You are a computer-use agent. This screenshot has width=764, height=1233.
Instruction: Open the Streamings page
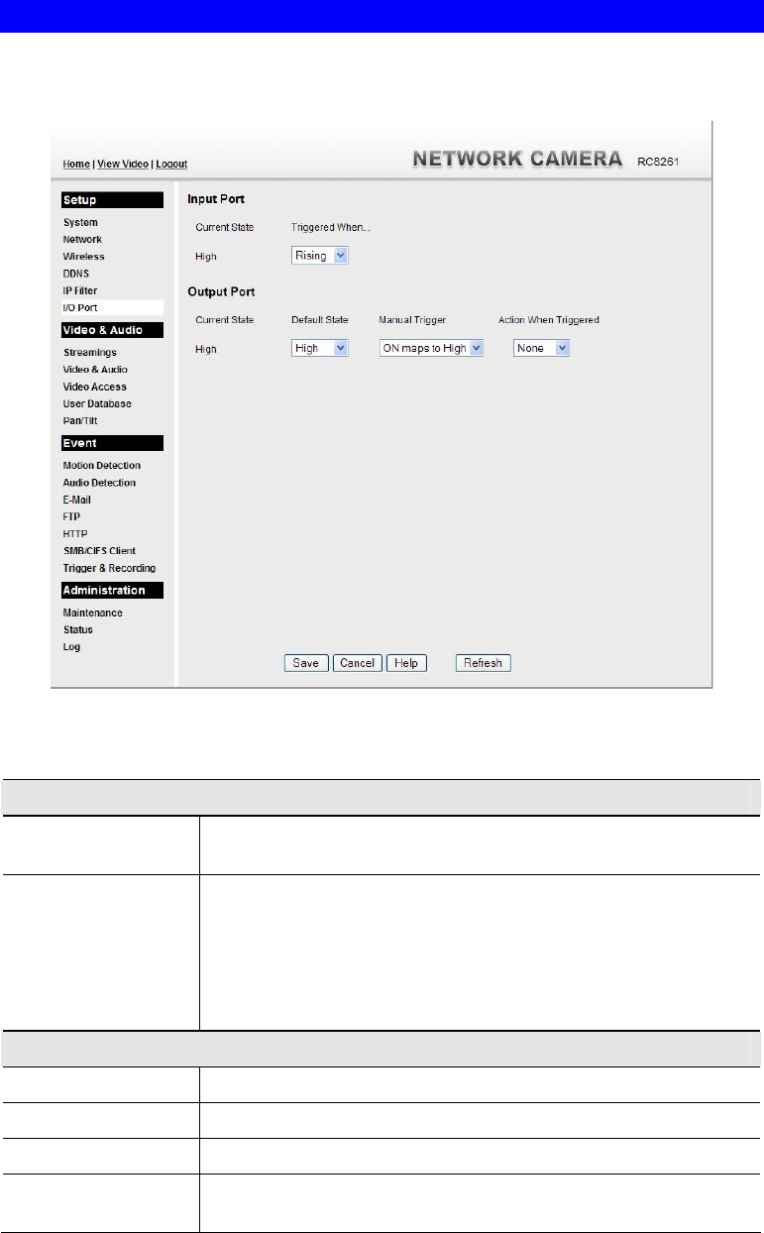pos(89,353)
